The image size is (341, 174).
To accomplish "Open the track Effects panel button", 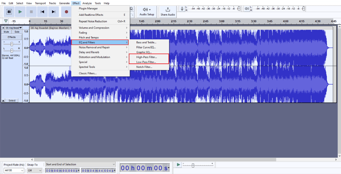I will [11, 37].
